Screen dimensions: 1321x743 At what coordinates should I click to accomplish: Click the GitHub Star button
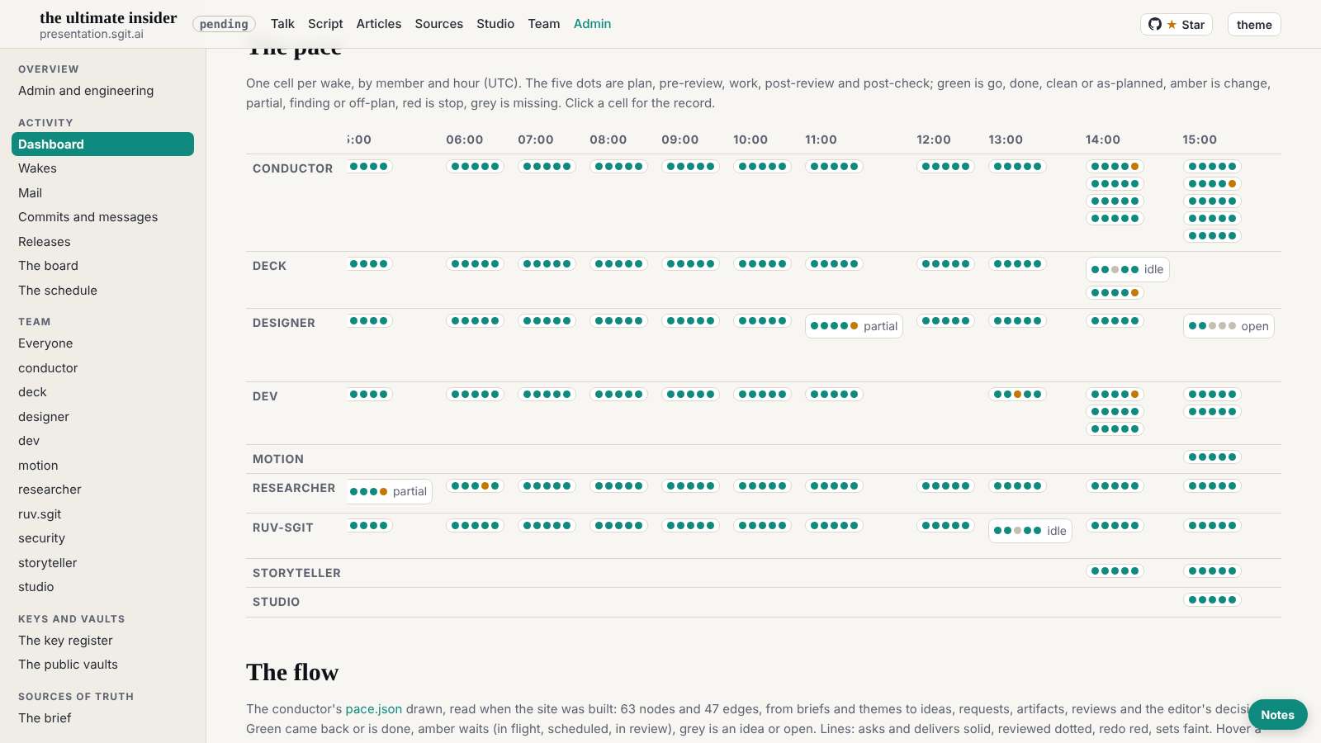(1177, 25)
